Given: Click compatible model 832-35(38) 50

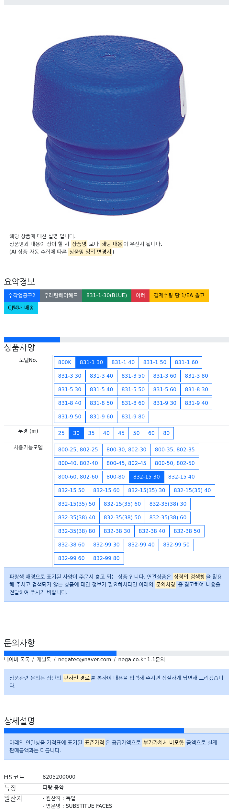Looking at the screenshot, I should click(122, 518).
